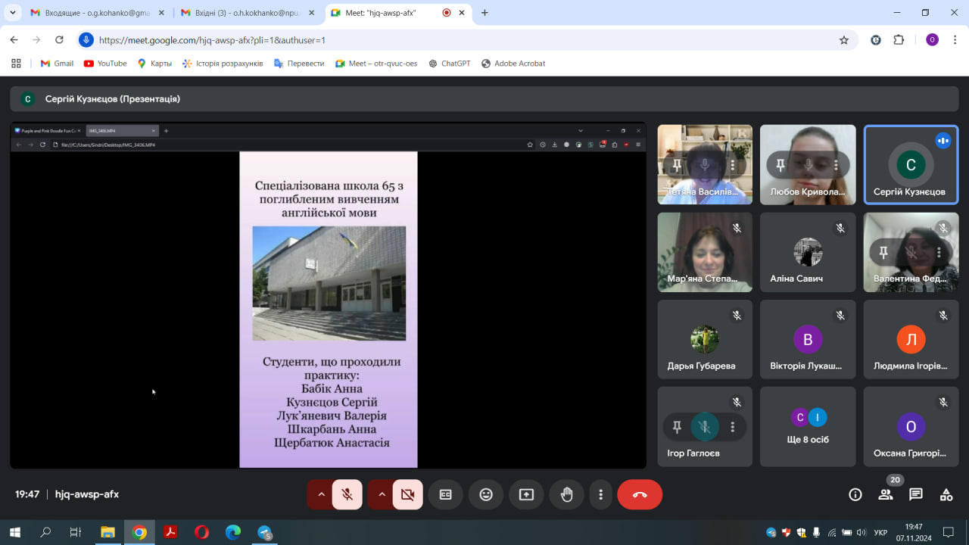Open the YouTube bookmark
The width and height of the screenshot is (969, 545).
click(105, 64)
